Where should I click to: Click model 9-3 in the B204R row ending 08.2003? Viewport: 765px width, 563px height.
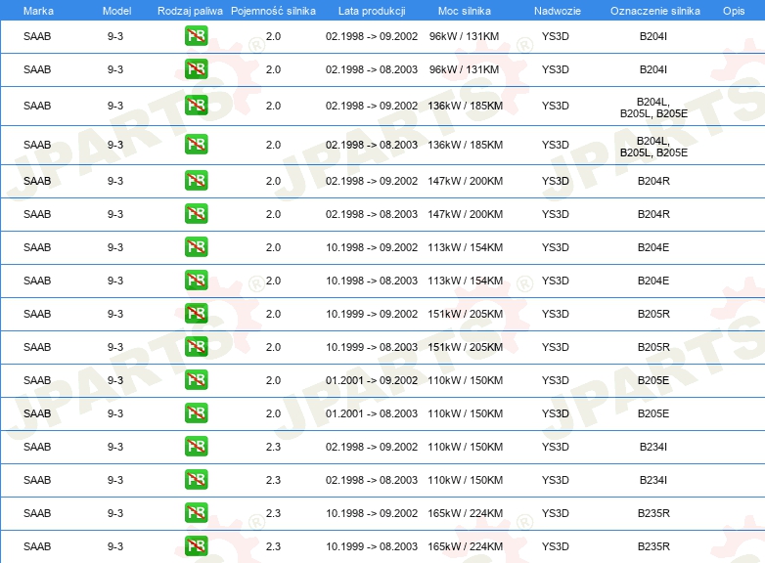click(115, 214)
